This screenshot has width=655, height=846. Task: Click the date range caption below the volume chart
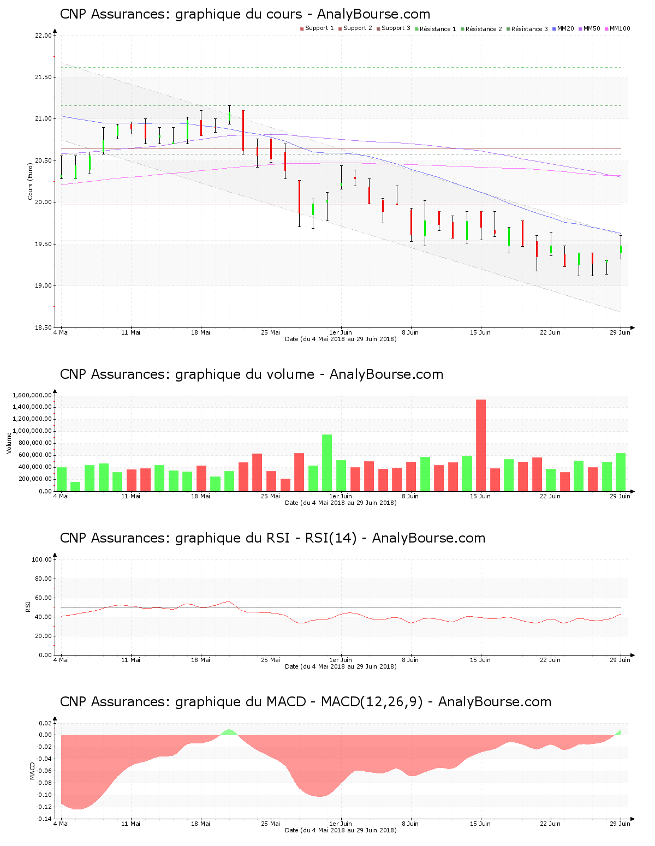coord(341,503)
